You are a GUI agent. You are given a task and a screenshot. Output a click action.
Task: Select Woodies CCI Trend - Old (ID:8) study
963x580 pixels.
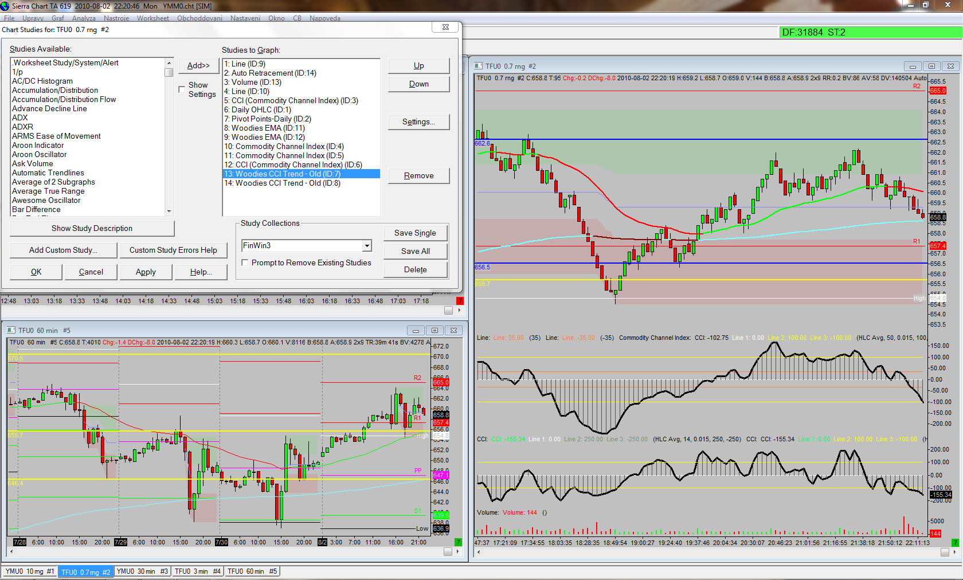282,183
